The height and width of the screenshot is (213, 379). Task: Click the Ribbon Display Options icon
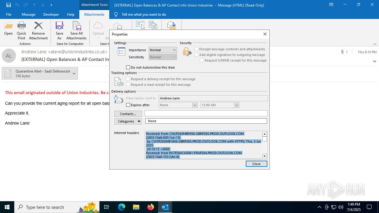click(331, 5)
